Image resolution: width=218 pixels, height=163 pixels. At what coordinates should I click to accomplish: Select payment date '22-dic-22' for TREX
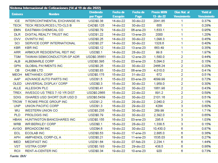click(x=138, y=93)
